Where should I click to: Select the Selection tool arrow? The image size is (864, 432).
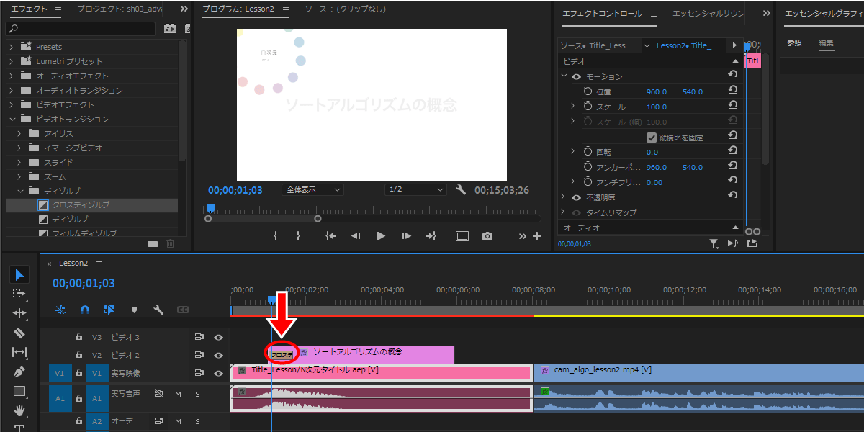(20, 274)
